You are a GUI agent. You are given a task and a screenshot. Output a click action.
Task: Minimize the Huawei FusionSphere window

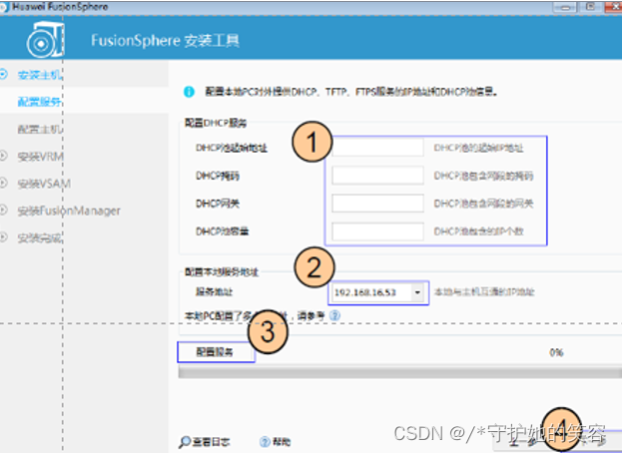coord(566,7)
